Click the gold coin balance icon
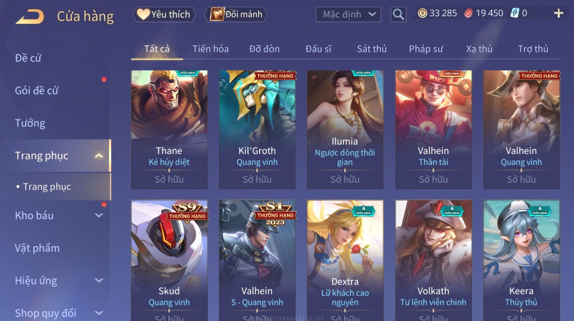The image size is (574, 321). click(x=422, y=13)
